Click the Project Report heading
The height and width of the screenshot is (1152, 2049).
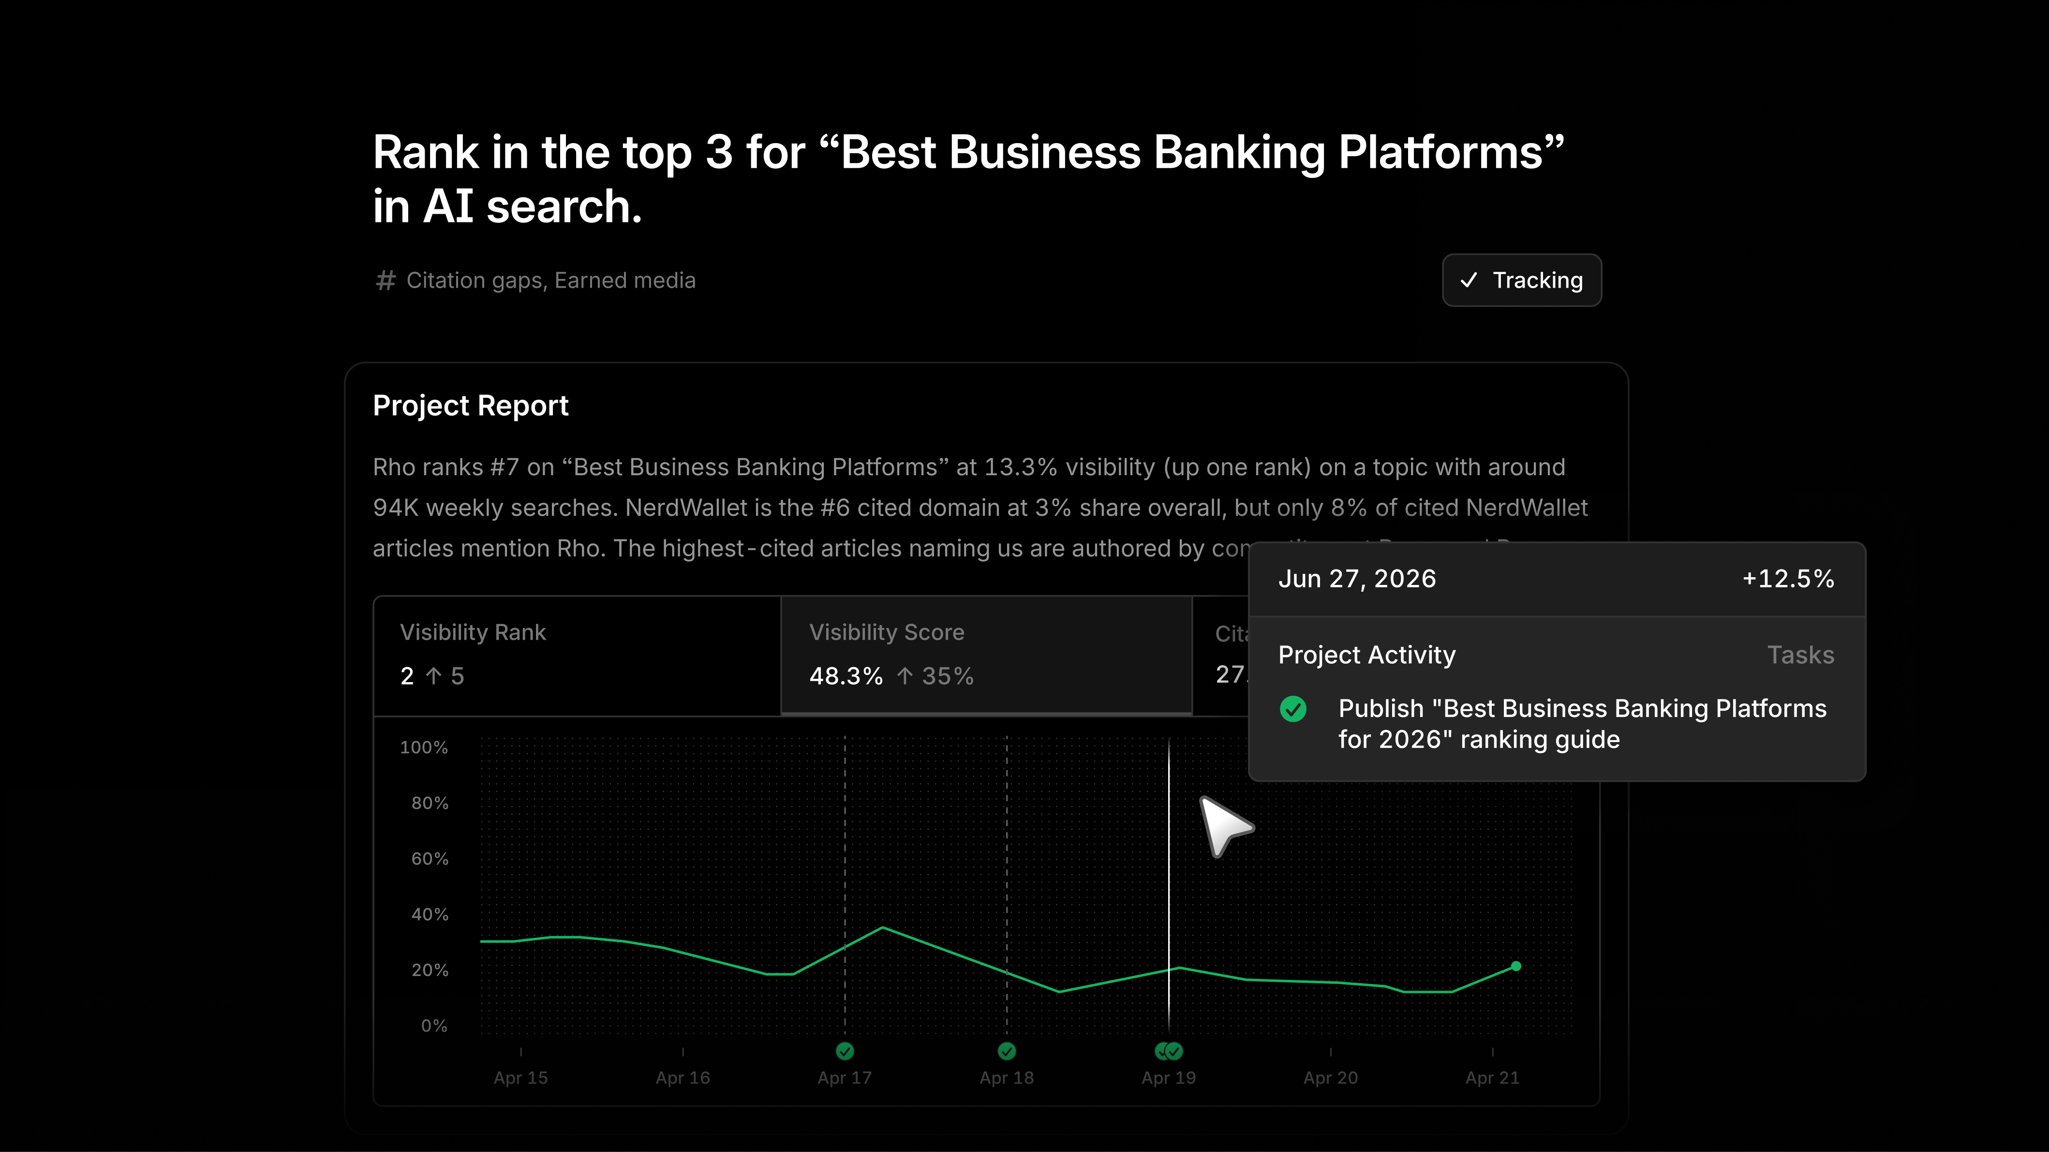tap(471, 406)
